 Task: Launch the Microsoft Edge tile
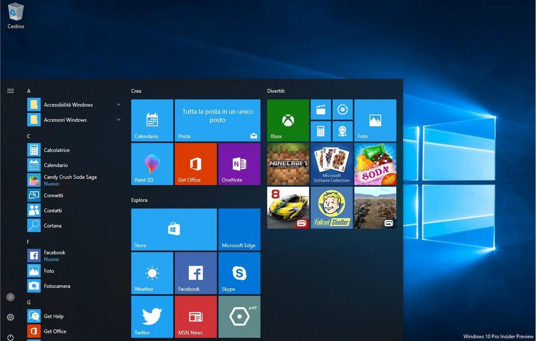tap(239, 229)
